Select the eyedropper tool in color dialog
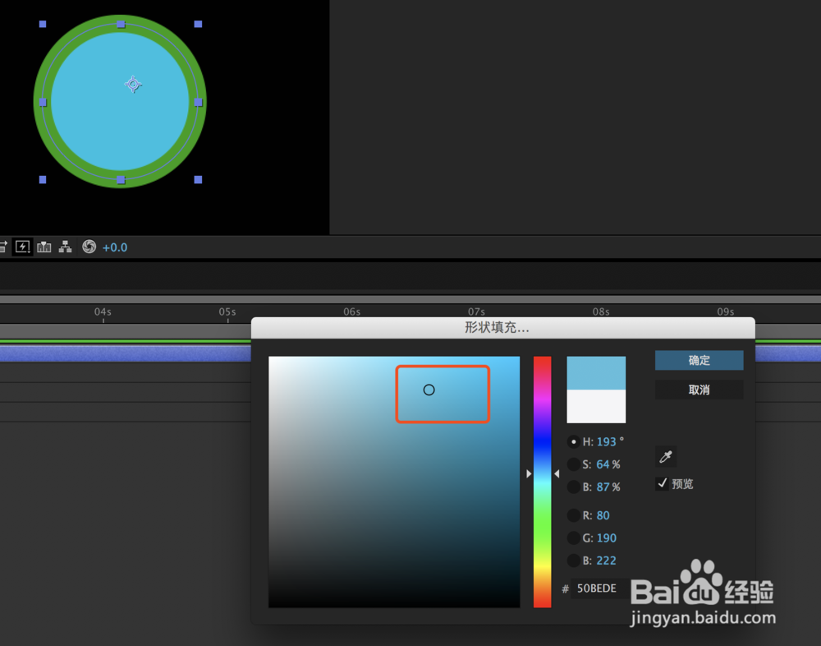 [x=666, y=457]
